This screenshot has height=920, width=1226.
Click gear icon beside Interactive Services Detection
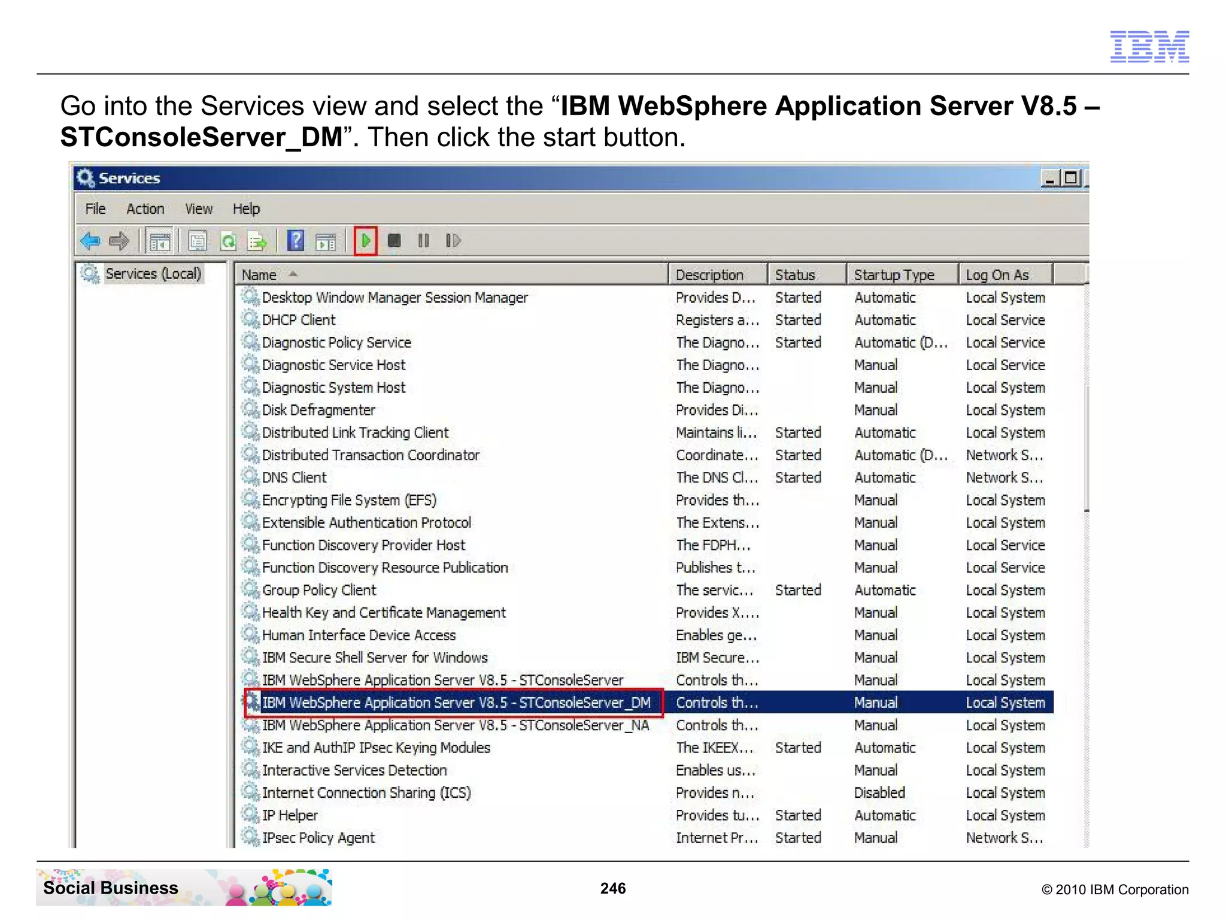click(x=250, y=770)
